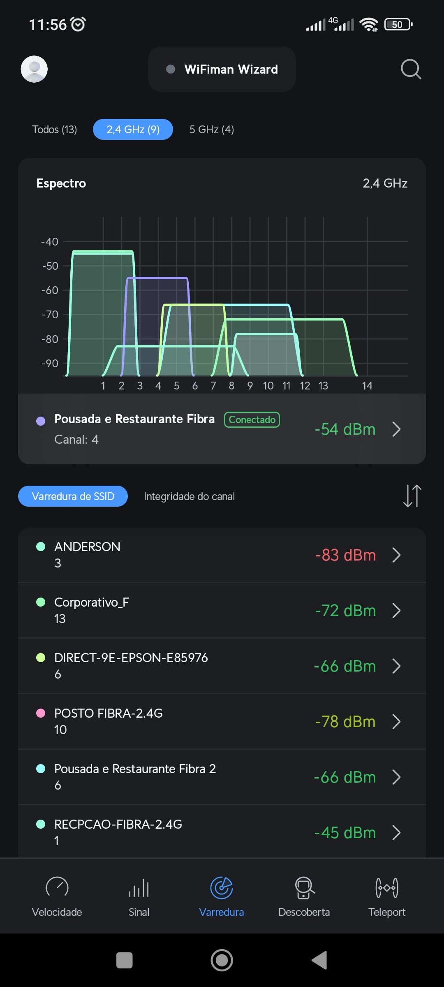Select the 2,4 GHz (9) filter
This screenshot has height=987, width=444.
click(x=133, y=130)
